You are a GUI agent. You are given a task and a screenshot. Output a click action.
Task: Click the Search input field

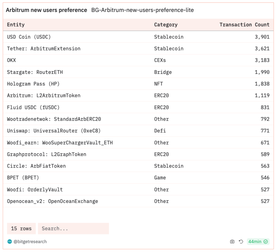[x=73, y=229]
